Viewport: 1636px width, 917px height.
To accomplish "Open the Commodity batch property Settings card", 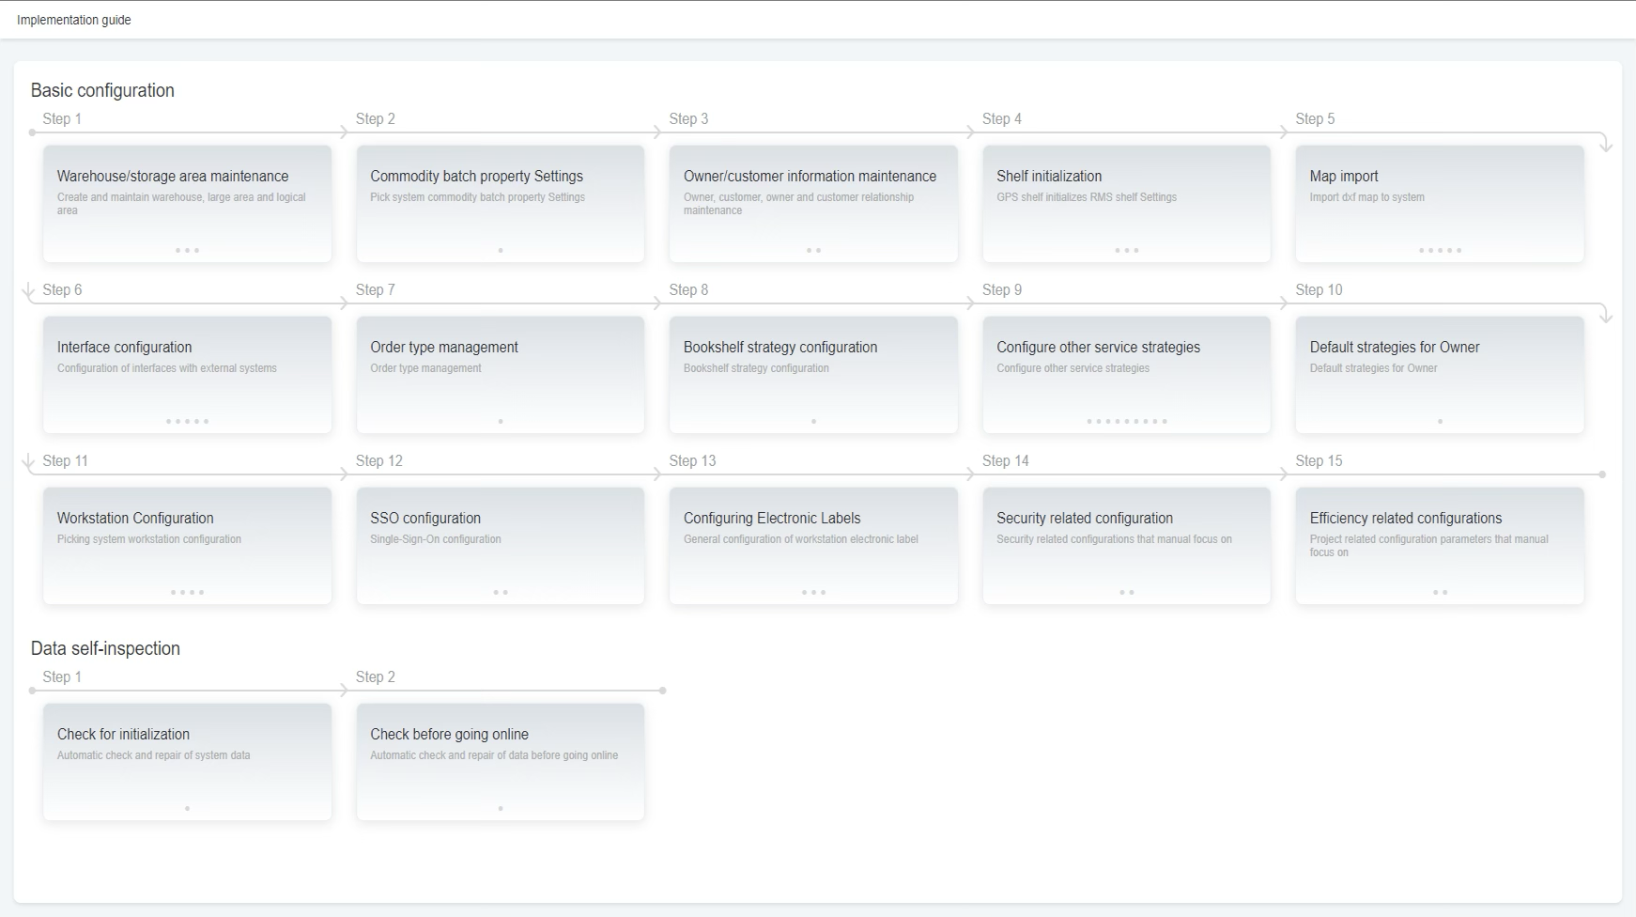I will point(501,203).
